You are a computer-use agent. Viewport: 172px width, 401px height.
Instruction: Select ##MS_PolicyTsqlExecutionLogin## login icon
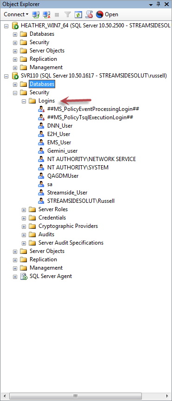click(41, 117)
